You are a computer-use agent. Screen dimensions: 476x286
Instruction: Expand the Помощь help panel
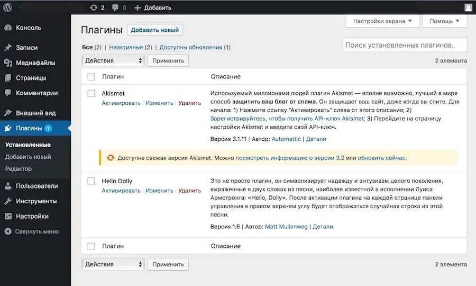[x=444, y=21]
